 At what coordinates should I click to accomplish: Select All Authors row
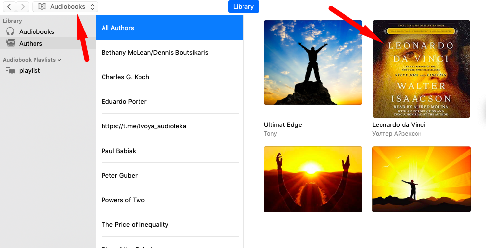coord(170,28)
